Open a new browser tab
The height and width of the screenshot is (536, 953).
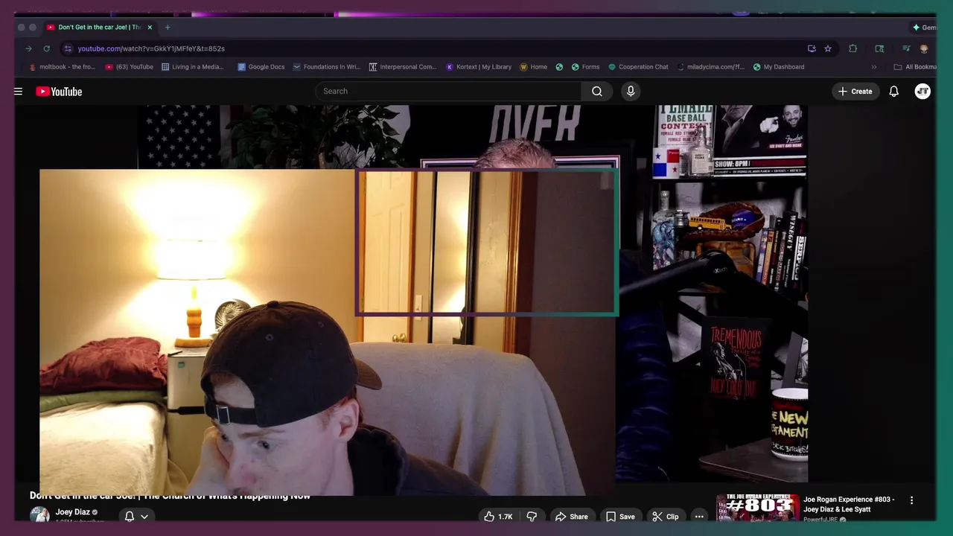168,27
